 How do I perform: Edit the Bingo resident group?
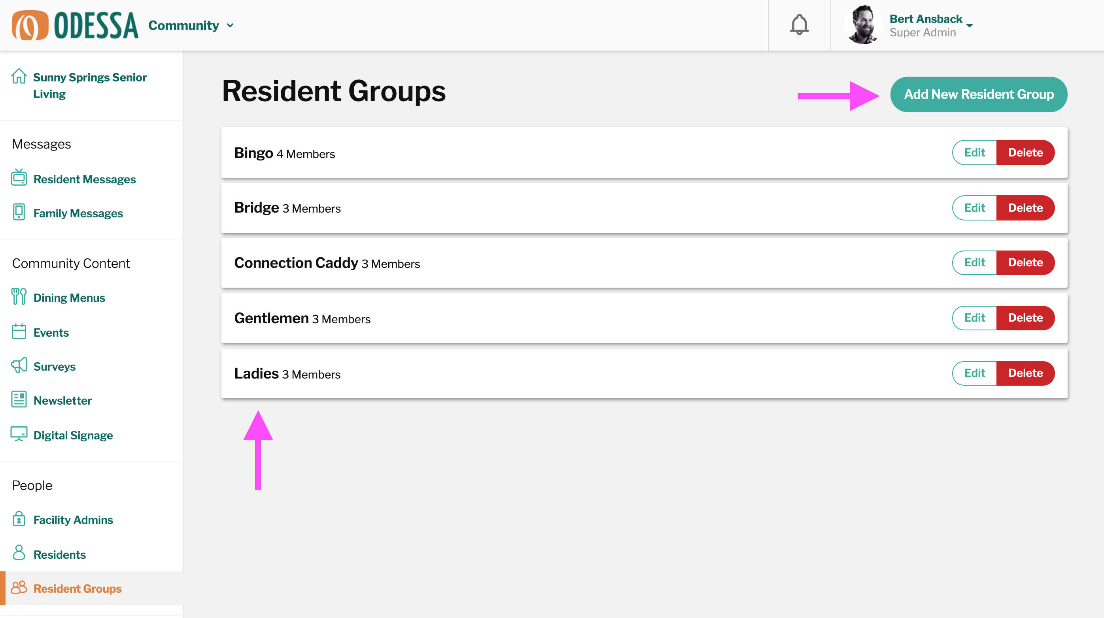pos(975,153)
